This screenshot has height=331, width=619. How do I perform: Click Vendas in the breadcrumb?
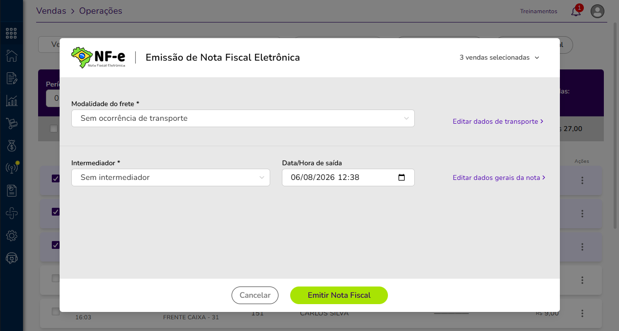tap(51, 11)
